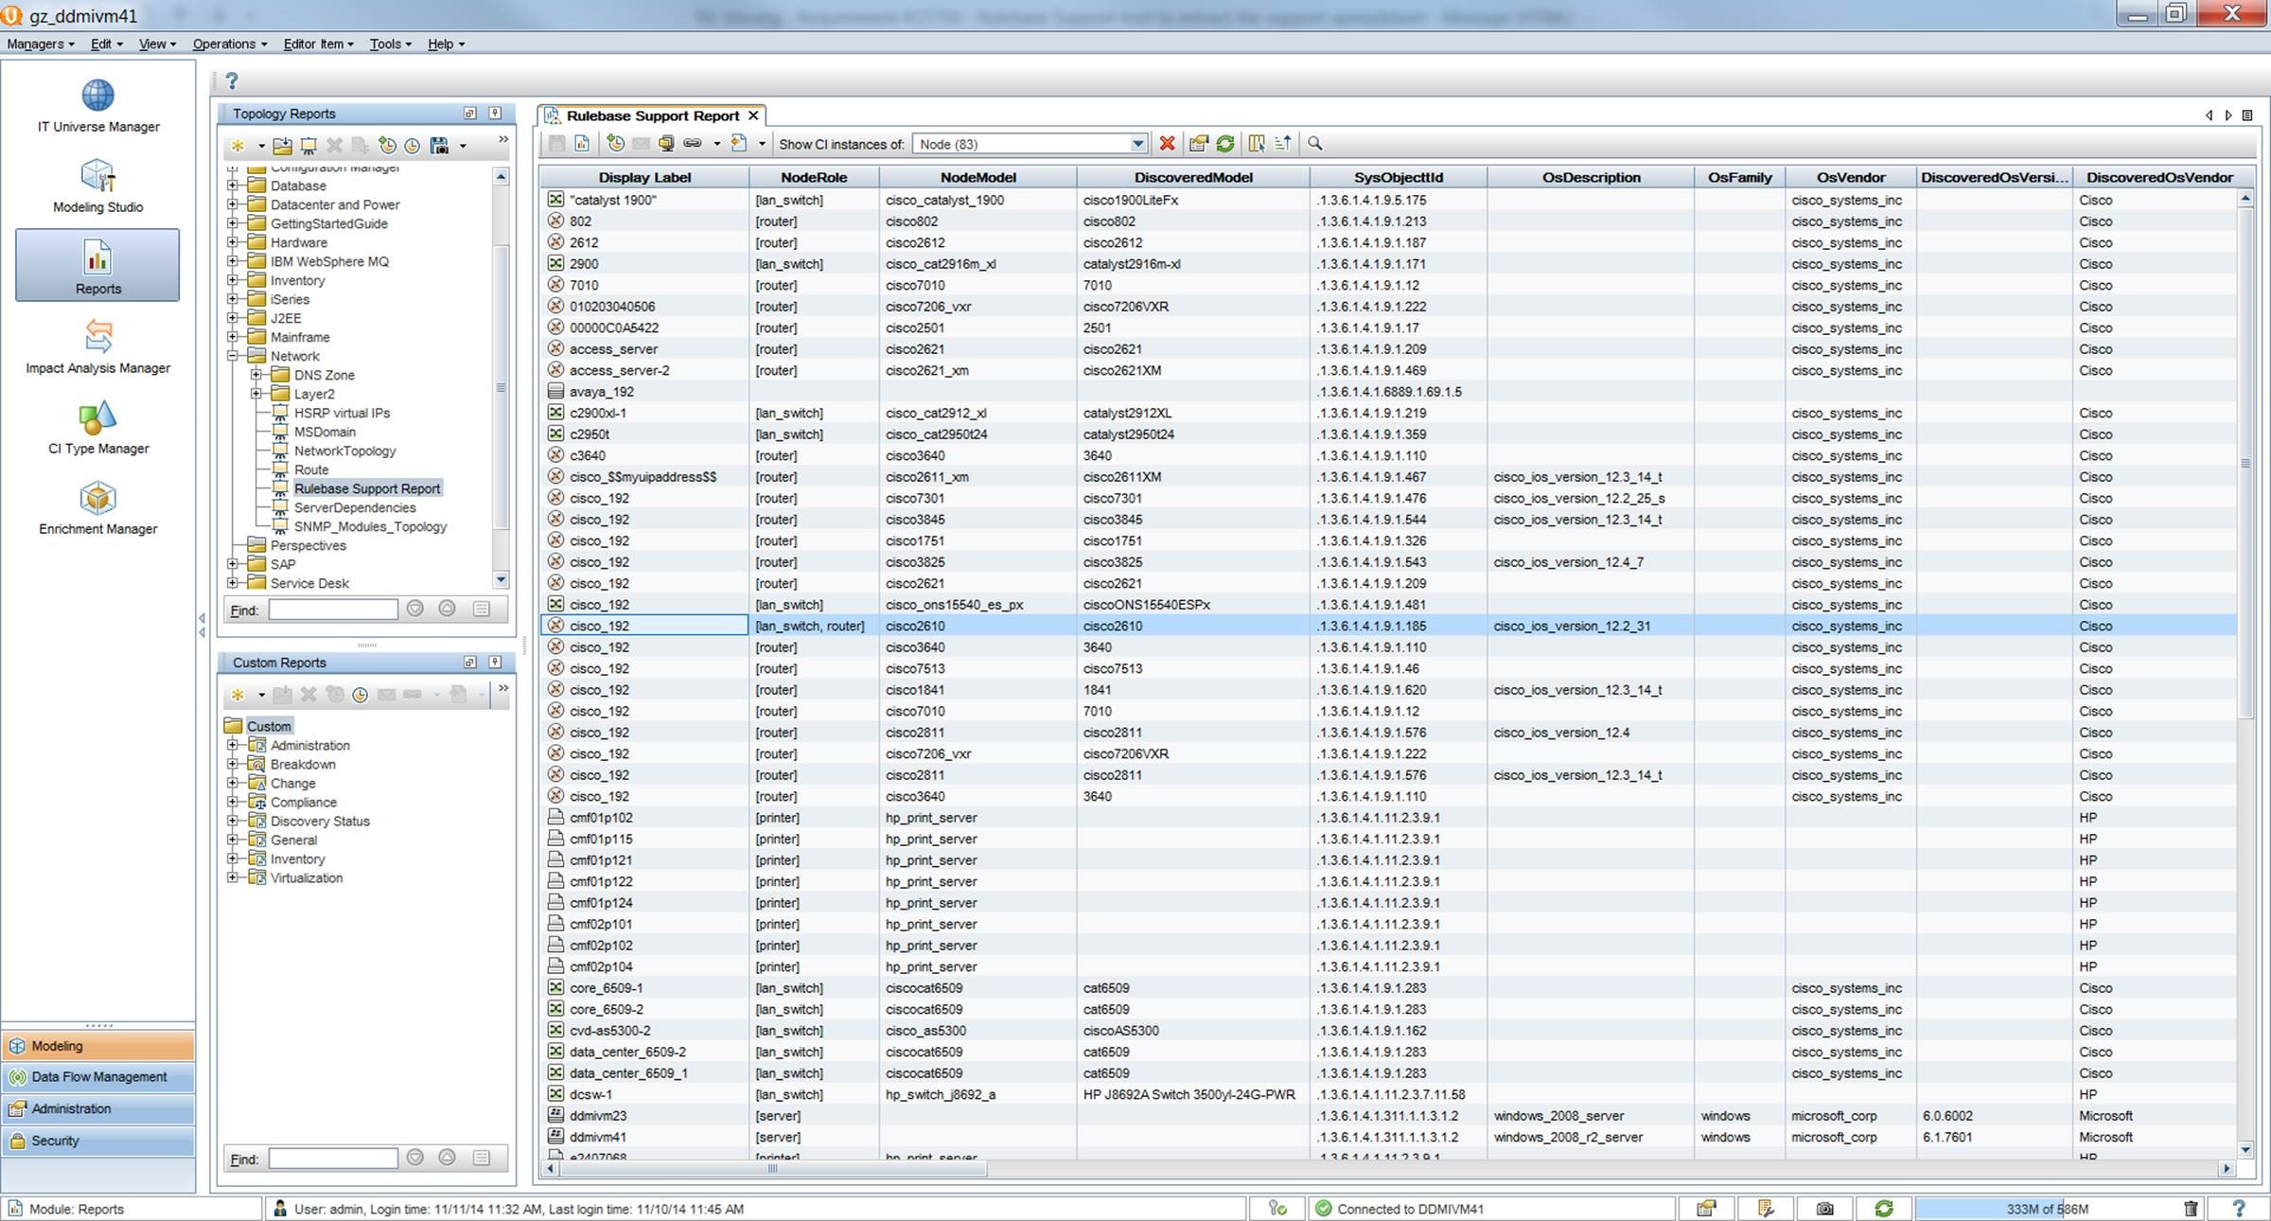The image size is (2271, 1221).
Task: Click the magnifier find icon in report toolbar
Action: pos(1315,144)
